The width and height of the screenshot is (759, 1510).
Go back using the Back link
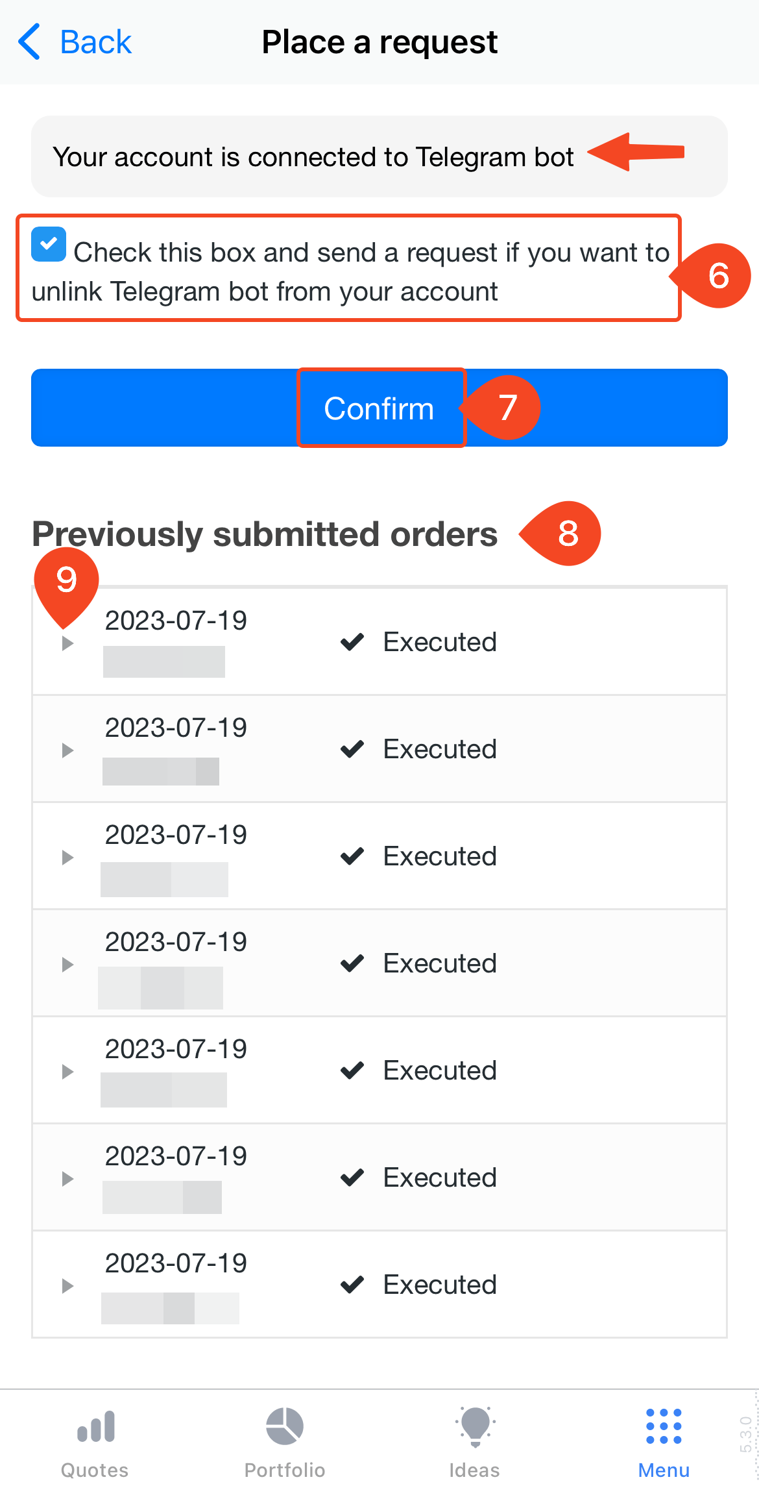[x=95, y=42]
